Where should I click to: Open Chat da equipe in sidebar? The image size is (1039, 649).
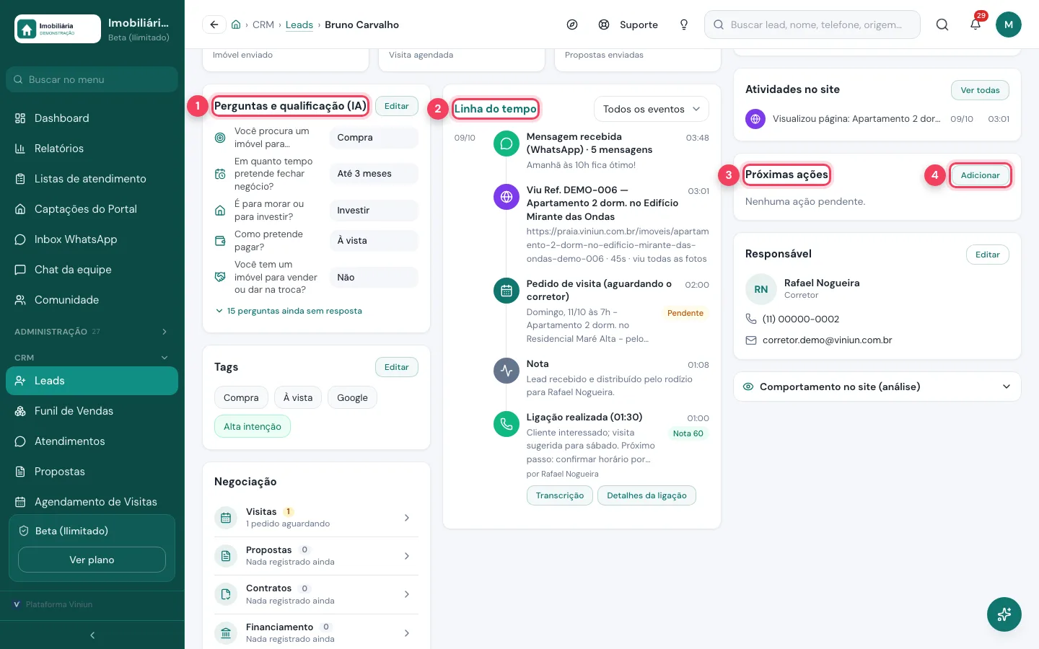point(92,270)
